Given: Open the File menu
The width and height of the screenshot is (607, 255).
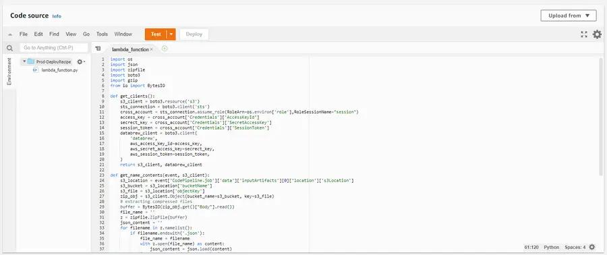Looking at the screenshot, I should [x=23, y=34].
